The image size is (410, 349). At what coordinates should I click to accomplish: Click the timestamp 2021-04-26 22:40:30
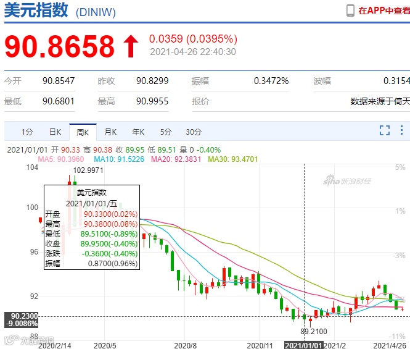click(x=193, y=52)
